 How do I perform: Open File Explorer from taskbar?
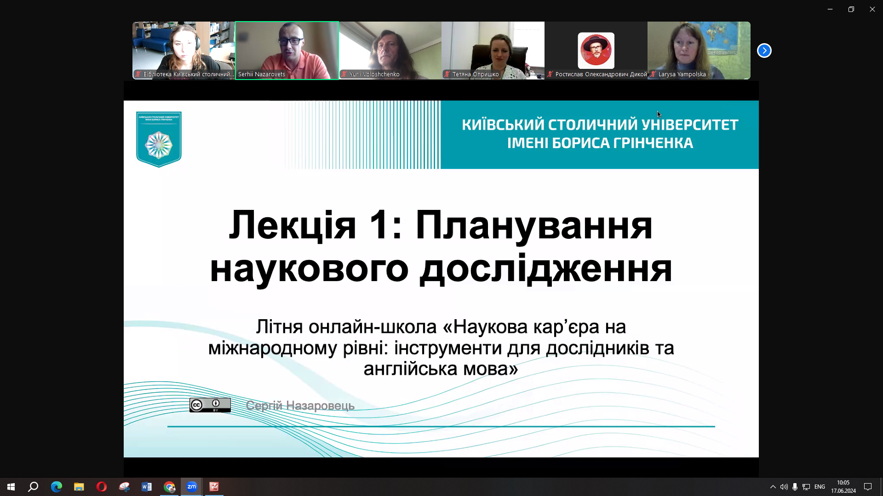coord(79,486)
